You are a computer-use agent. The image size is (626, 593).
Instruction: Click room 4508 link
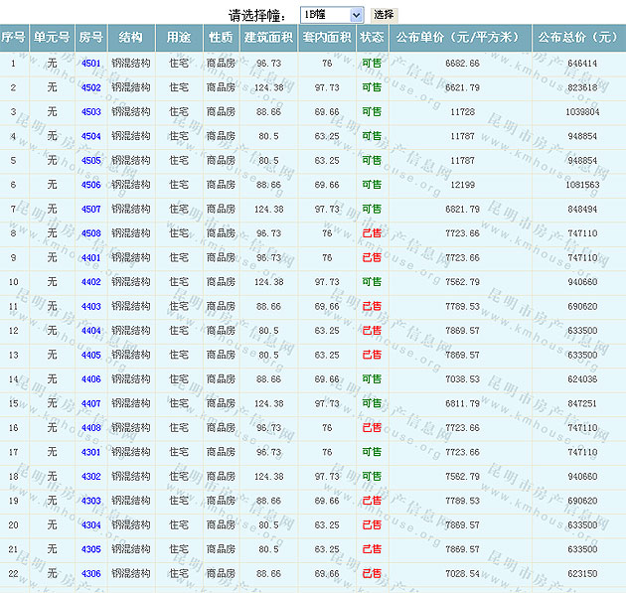tap(90, 233)
